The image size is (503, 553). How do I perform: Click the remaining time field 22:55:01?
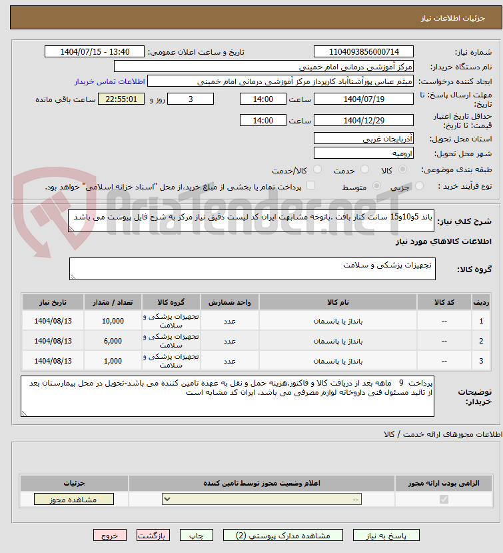pos(121,99)
